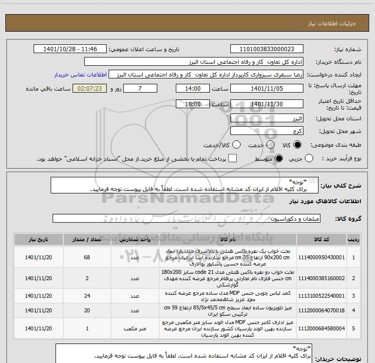Choose جزیی purchase process radio
This screenshot has width=375, height=363.
tap(309, 158)
